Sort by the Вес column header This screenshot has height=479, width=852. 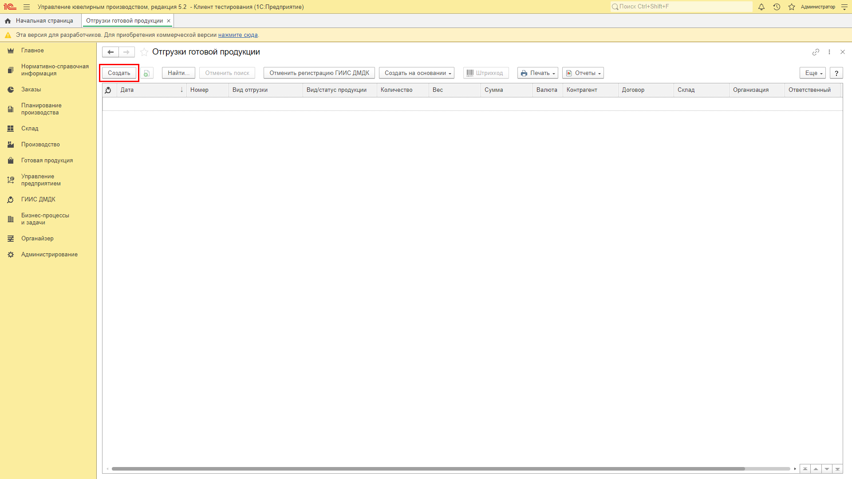[455, 90]
